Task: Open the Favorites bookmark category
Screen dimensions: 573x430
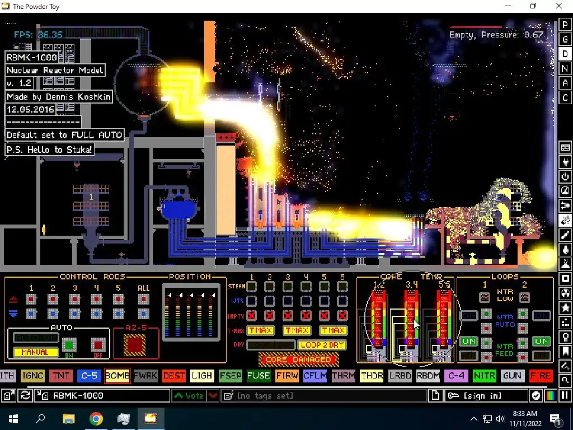Action: click(x=565, y=352)
